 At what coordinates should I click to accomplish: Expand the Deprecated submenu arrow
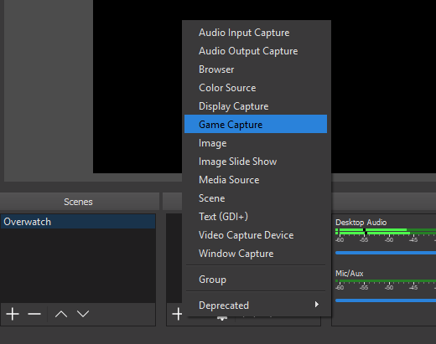316,305
